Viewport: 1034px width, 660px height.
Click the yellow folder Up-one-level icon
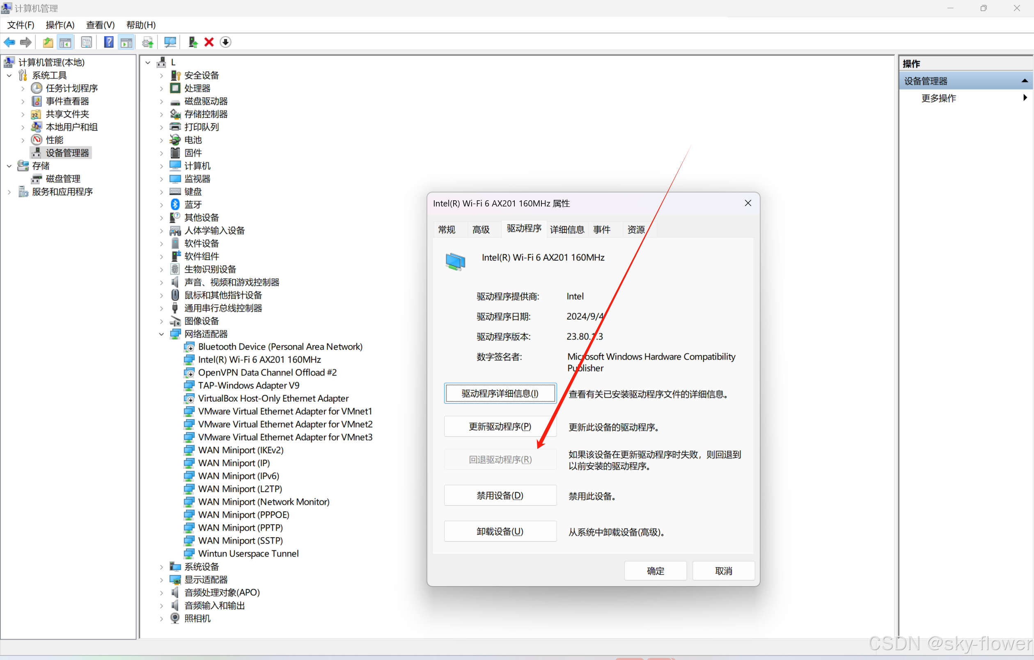(x=48, y=42)
